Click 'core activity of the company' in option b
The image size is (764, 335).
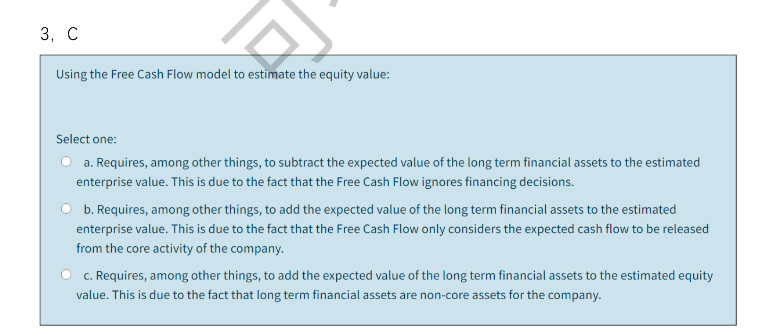tap(204, 248)
